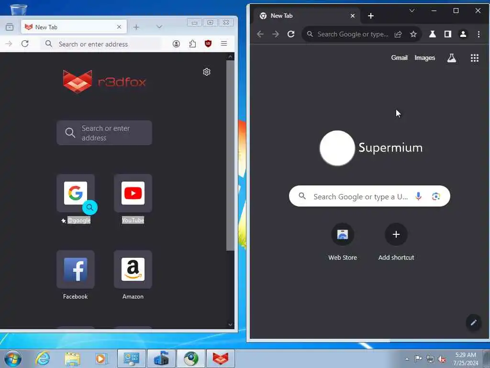Open the Gmail link
This screenshot has height=368, width=490.
(400, 57)
